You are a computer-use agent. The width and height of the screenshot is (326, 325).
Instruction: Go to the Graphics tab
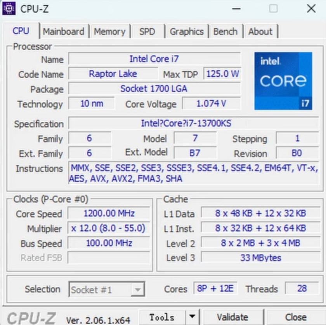(187, 31)
